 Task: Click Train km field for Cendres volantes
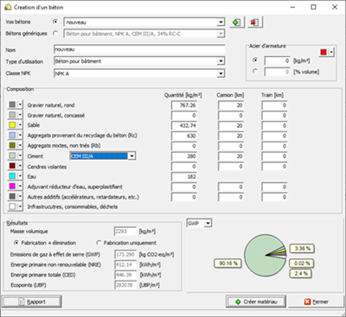coord(274,167)
